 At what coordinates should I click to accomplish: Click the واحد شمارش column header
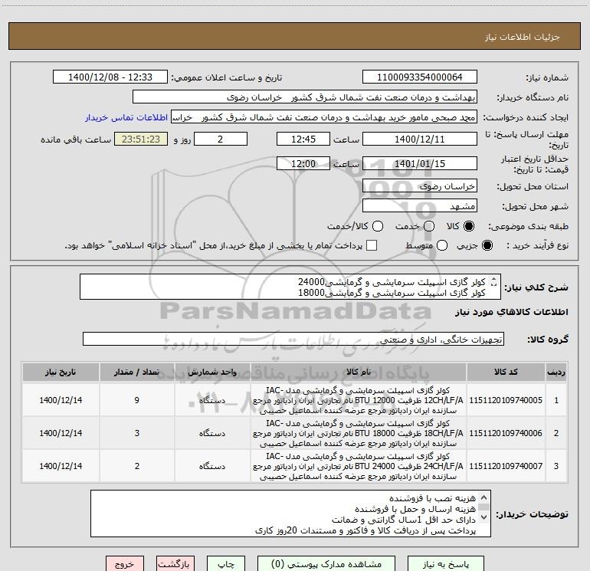click(x=212, y=372)
